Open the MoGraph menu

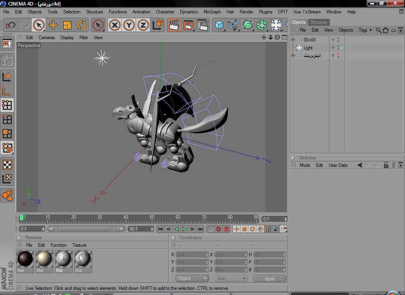pyautogui.click(x=212, y=12)
